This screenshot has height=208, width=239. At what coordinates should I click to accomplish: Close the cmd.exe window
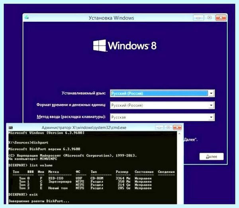[177, 128]
